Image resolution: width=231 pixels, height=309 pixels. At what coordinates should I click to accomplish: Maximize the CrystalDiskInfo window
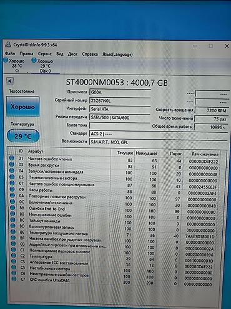coord(210,46)
